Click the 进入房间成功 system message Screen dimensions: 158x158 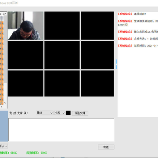coord(138,32)
